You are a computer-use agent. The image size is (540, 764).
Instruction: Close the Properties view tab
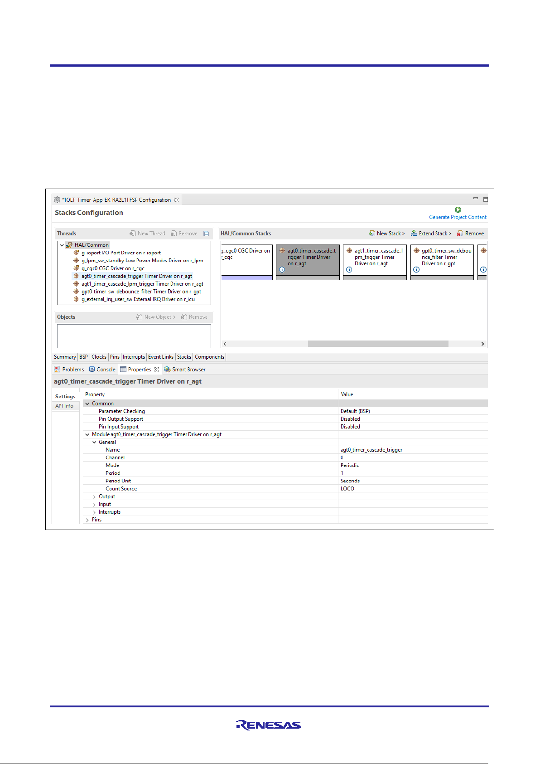pos(157,370)
